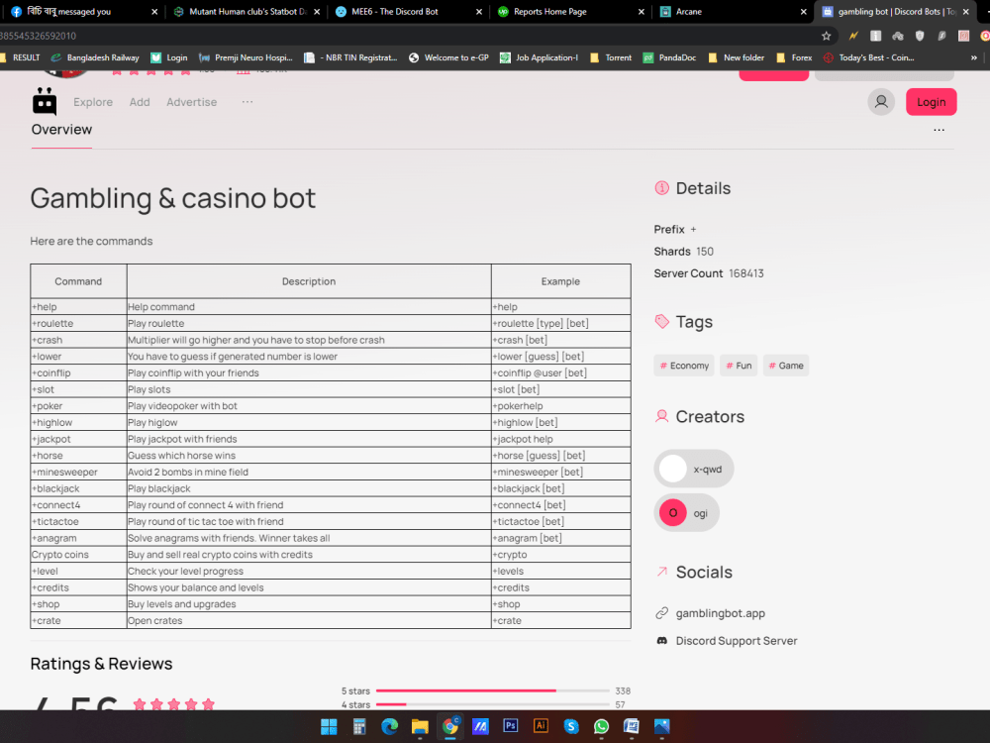The height and width of the screenshot is (743, 990).
Task: Click the '+roulette [type] [bet]' example cell
Action: (560, 324)
